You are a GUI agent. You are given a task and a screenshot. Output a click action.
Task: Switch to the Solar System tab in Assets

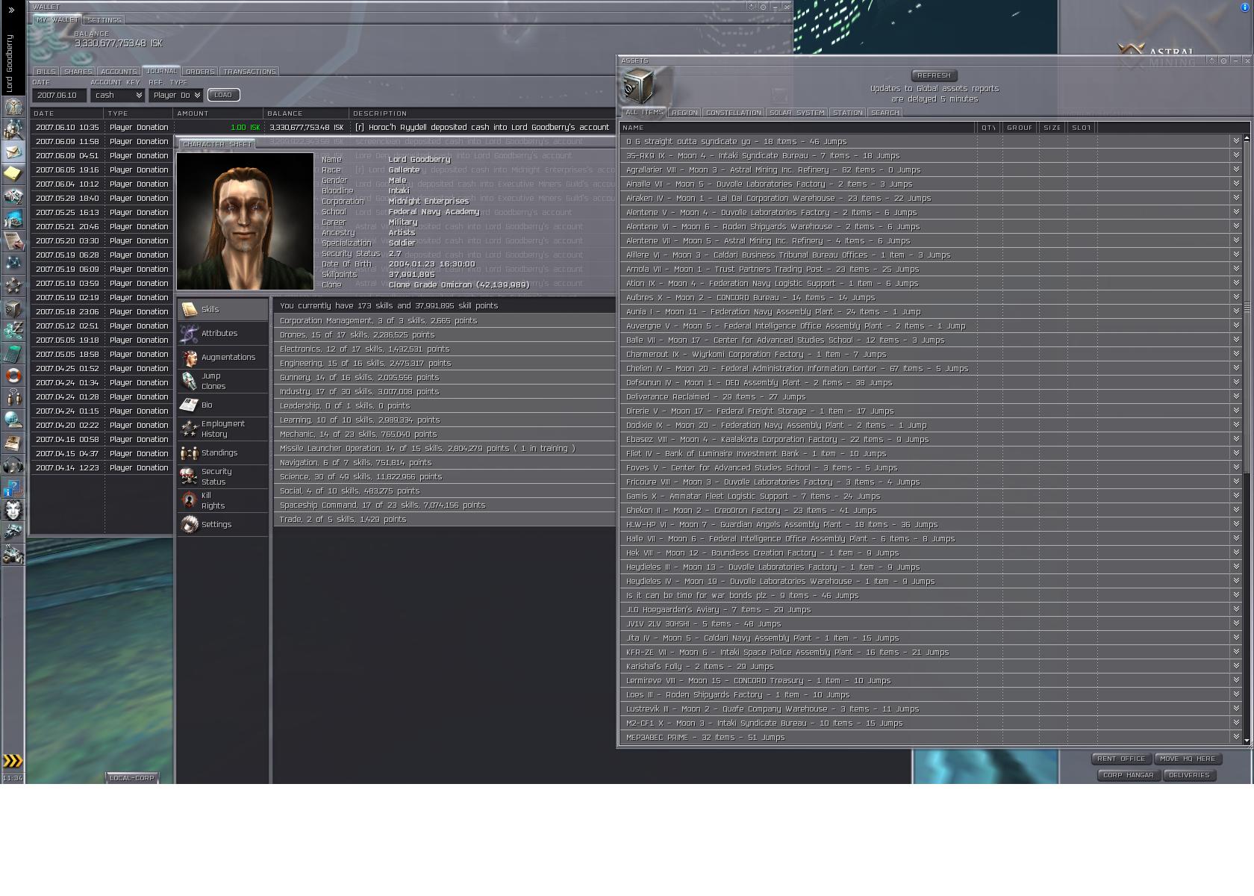pyautogui.click(x=797, y=113)
